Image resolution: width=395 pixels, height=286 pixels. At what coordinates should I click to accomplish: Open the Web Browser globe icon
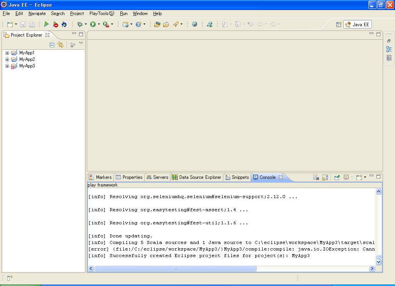point(194,24)
